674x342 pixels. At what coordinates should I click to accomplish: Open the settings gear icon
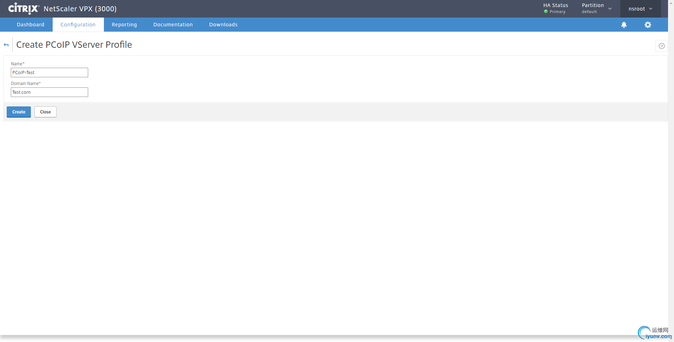point(648,25)
